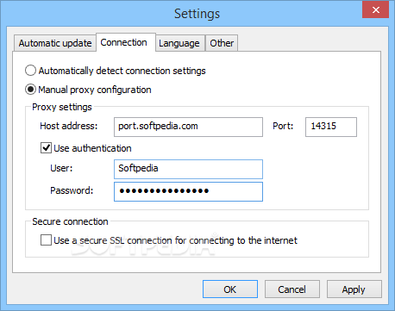Go to the Other tab
This screenshot has height=311, width=395.
point(222,43)
